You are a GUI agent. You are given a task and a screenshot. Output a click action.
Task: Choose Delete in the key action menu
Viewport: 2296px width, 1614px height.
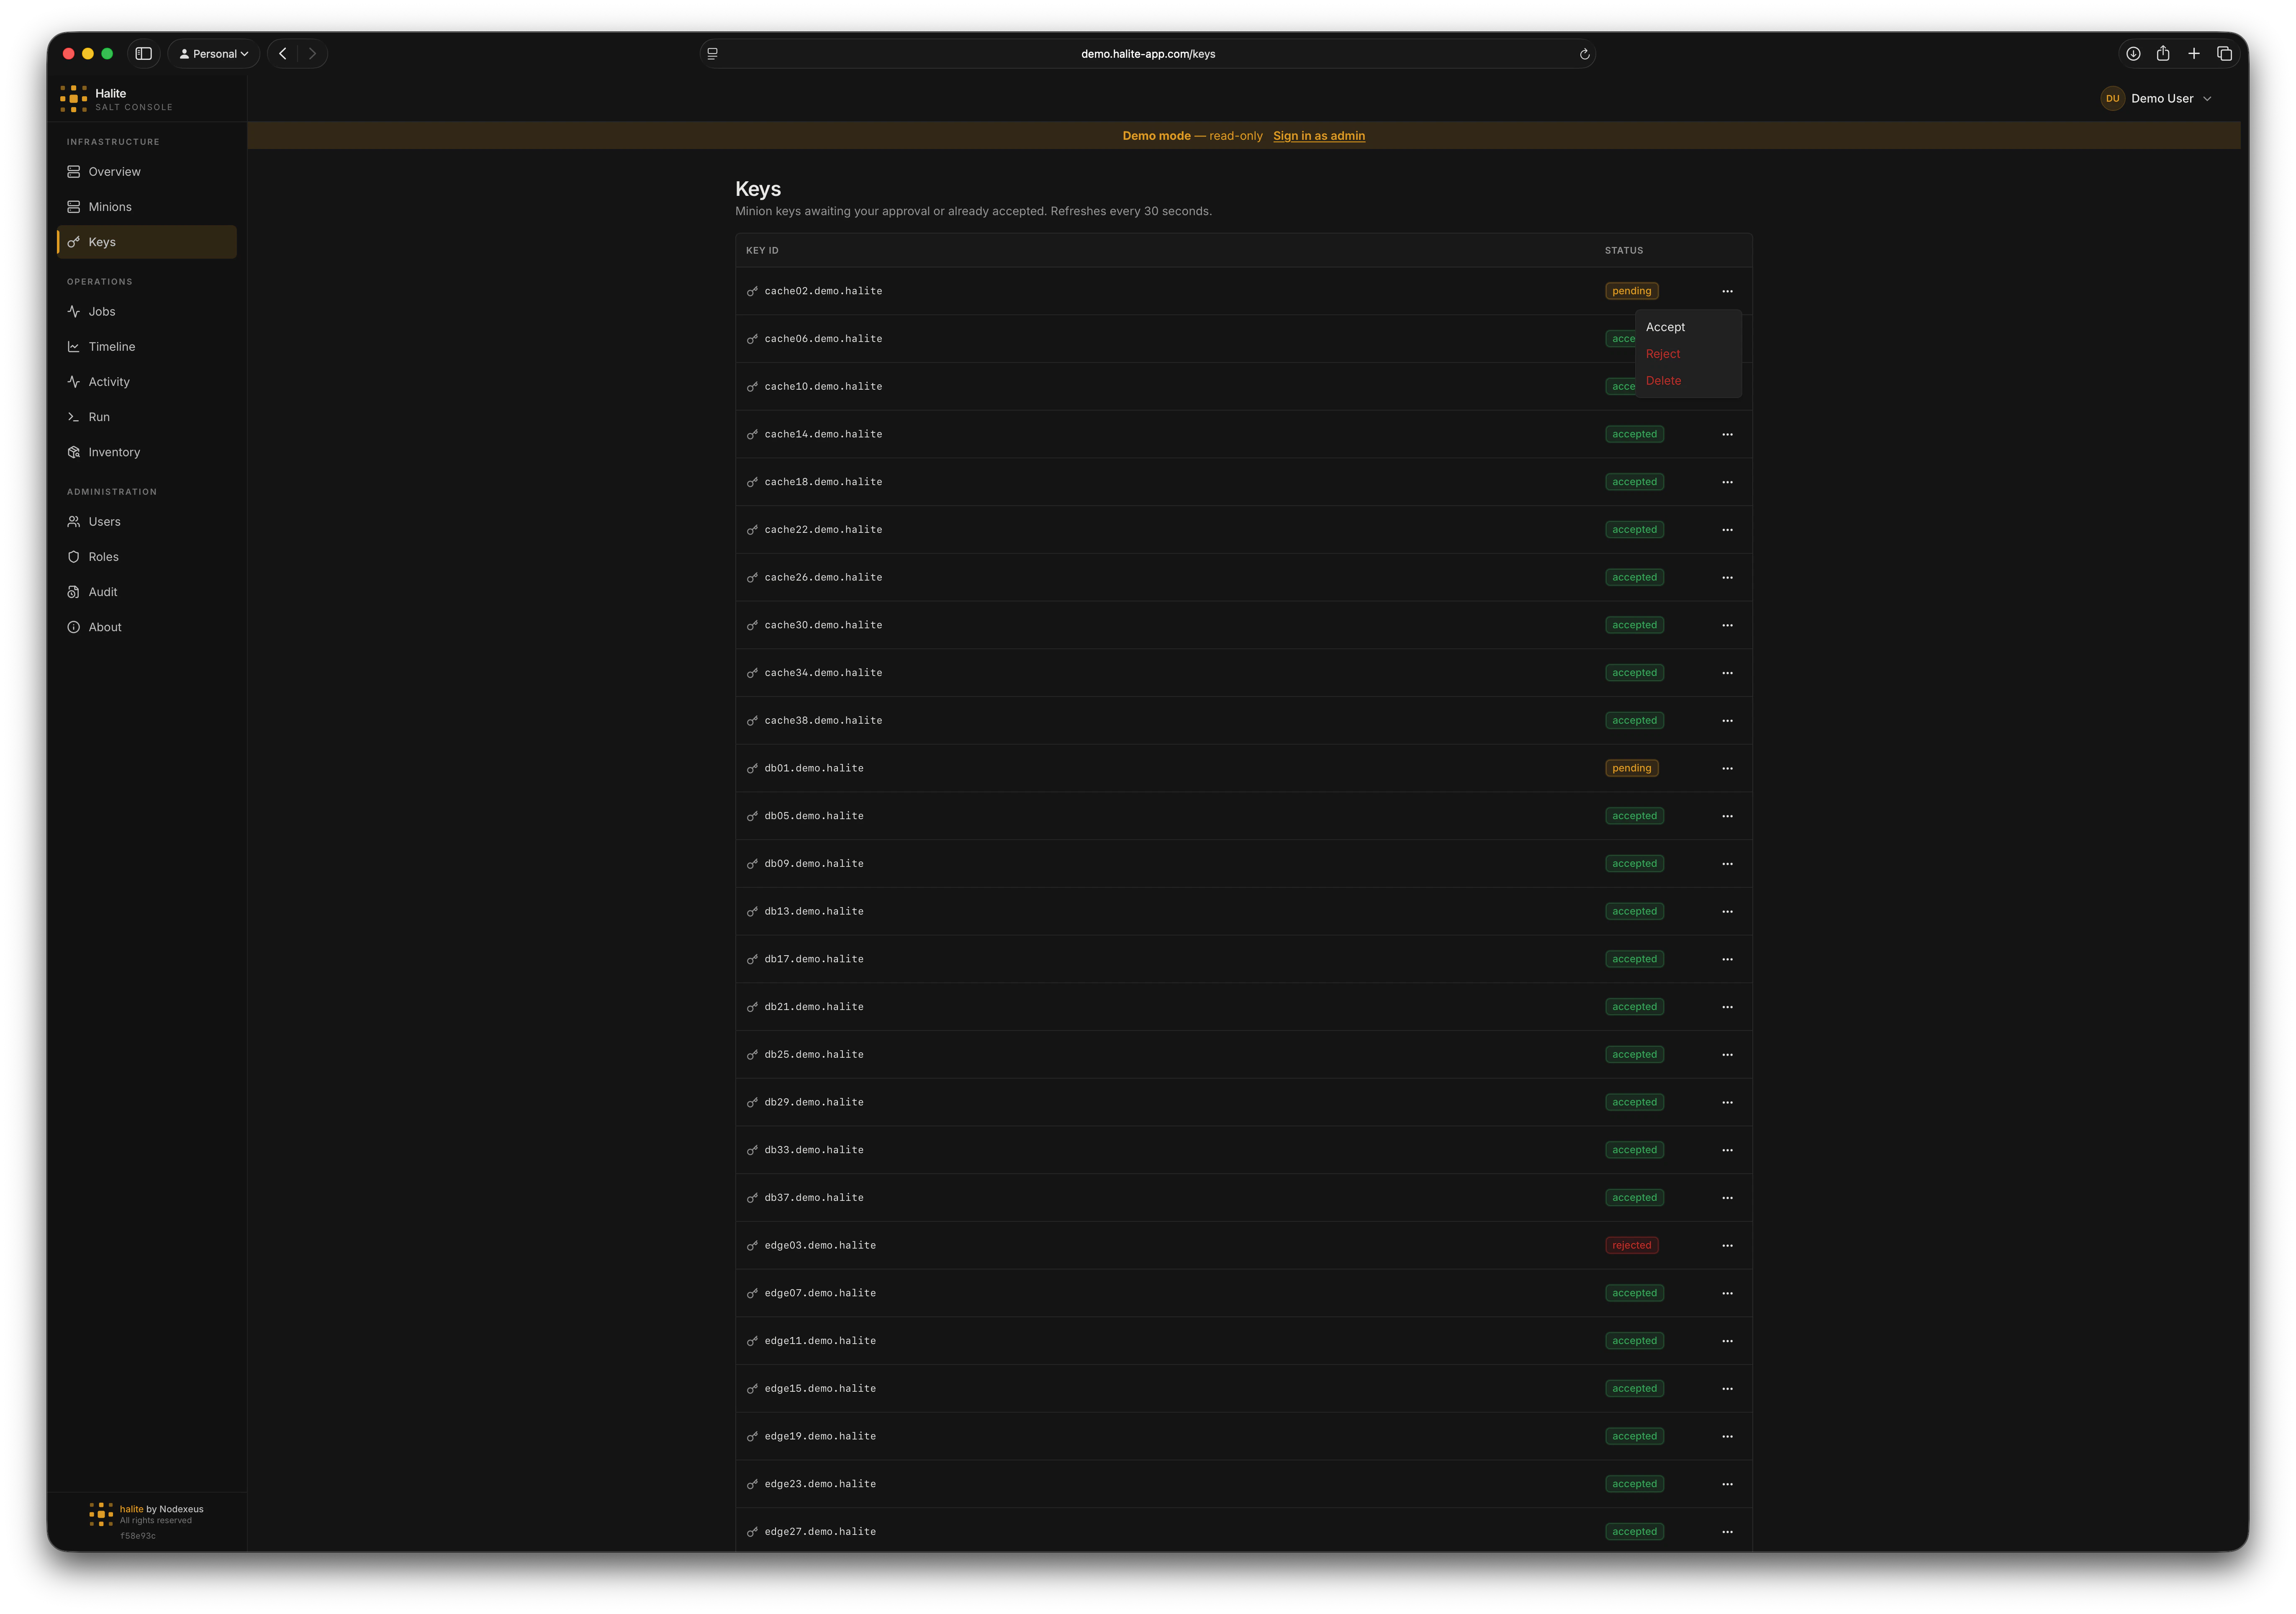click(x=1688, y=381)
